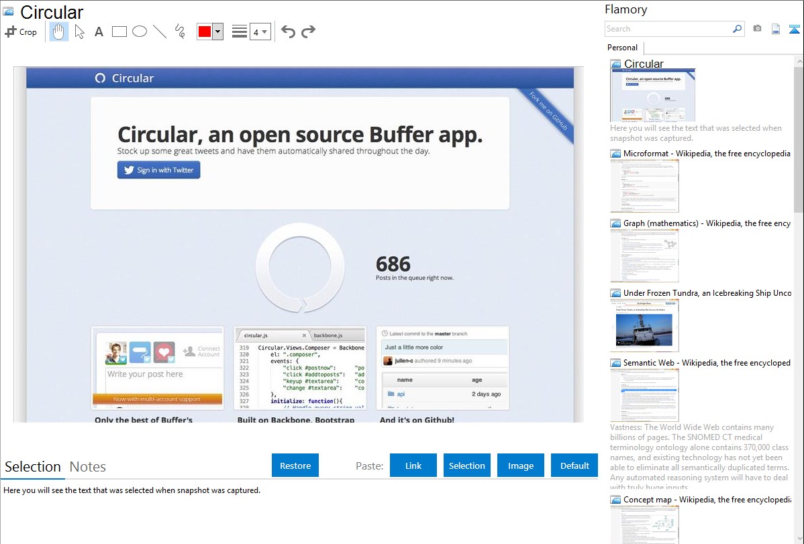804x544 pixels.
Task: Click 'Microformat - Wikipedia' title text
Action: tap(707, 154)
